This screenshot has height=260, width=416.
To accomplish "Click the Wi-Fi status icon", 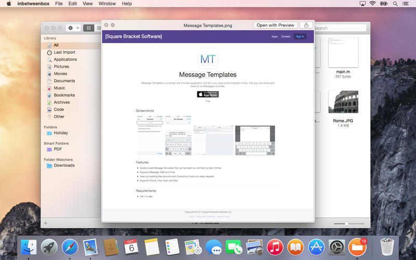I will pos(372,4).
